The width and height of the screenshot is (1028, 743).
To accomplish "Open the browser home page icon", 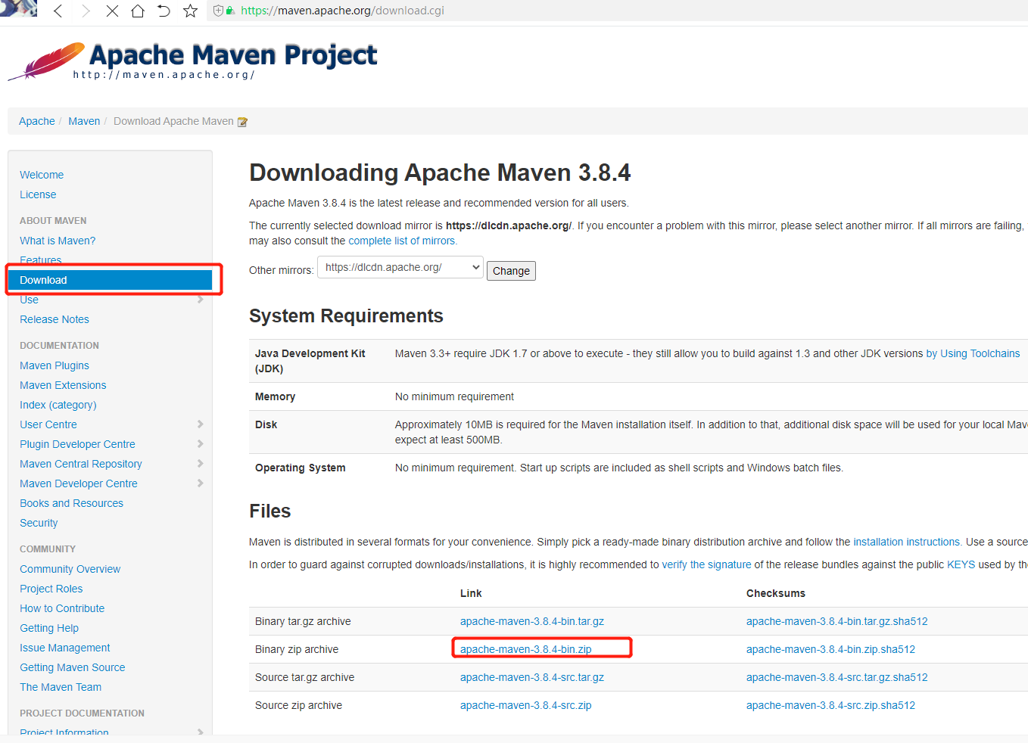I will coord(138,11).
